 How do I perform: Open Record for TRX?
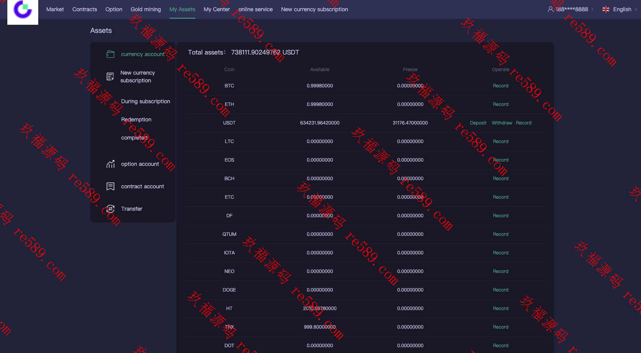[500, 327]
